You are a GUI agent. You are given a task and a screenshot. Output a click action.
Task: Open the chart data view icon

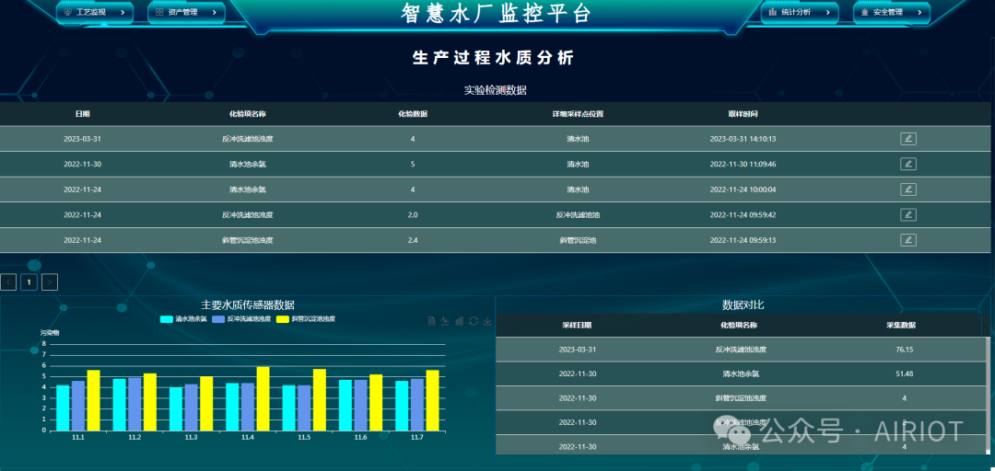[x=431, y=321]
